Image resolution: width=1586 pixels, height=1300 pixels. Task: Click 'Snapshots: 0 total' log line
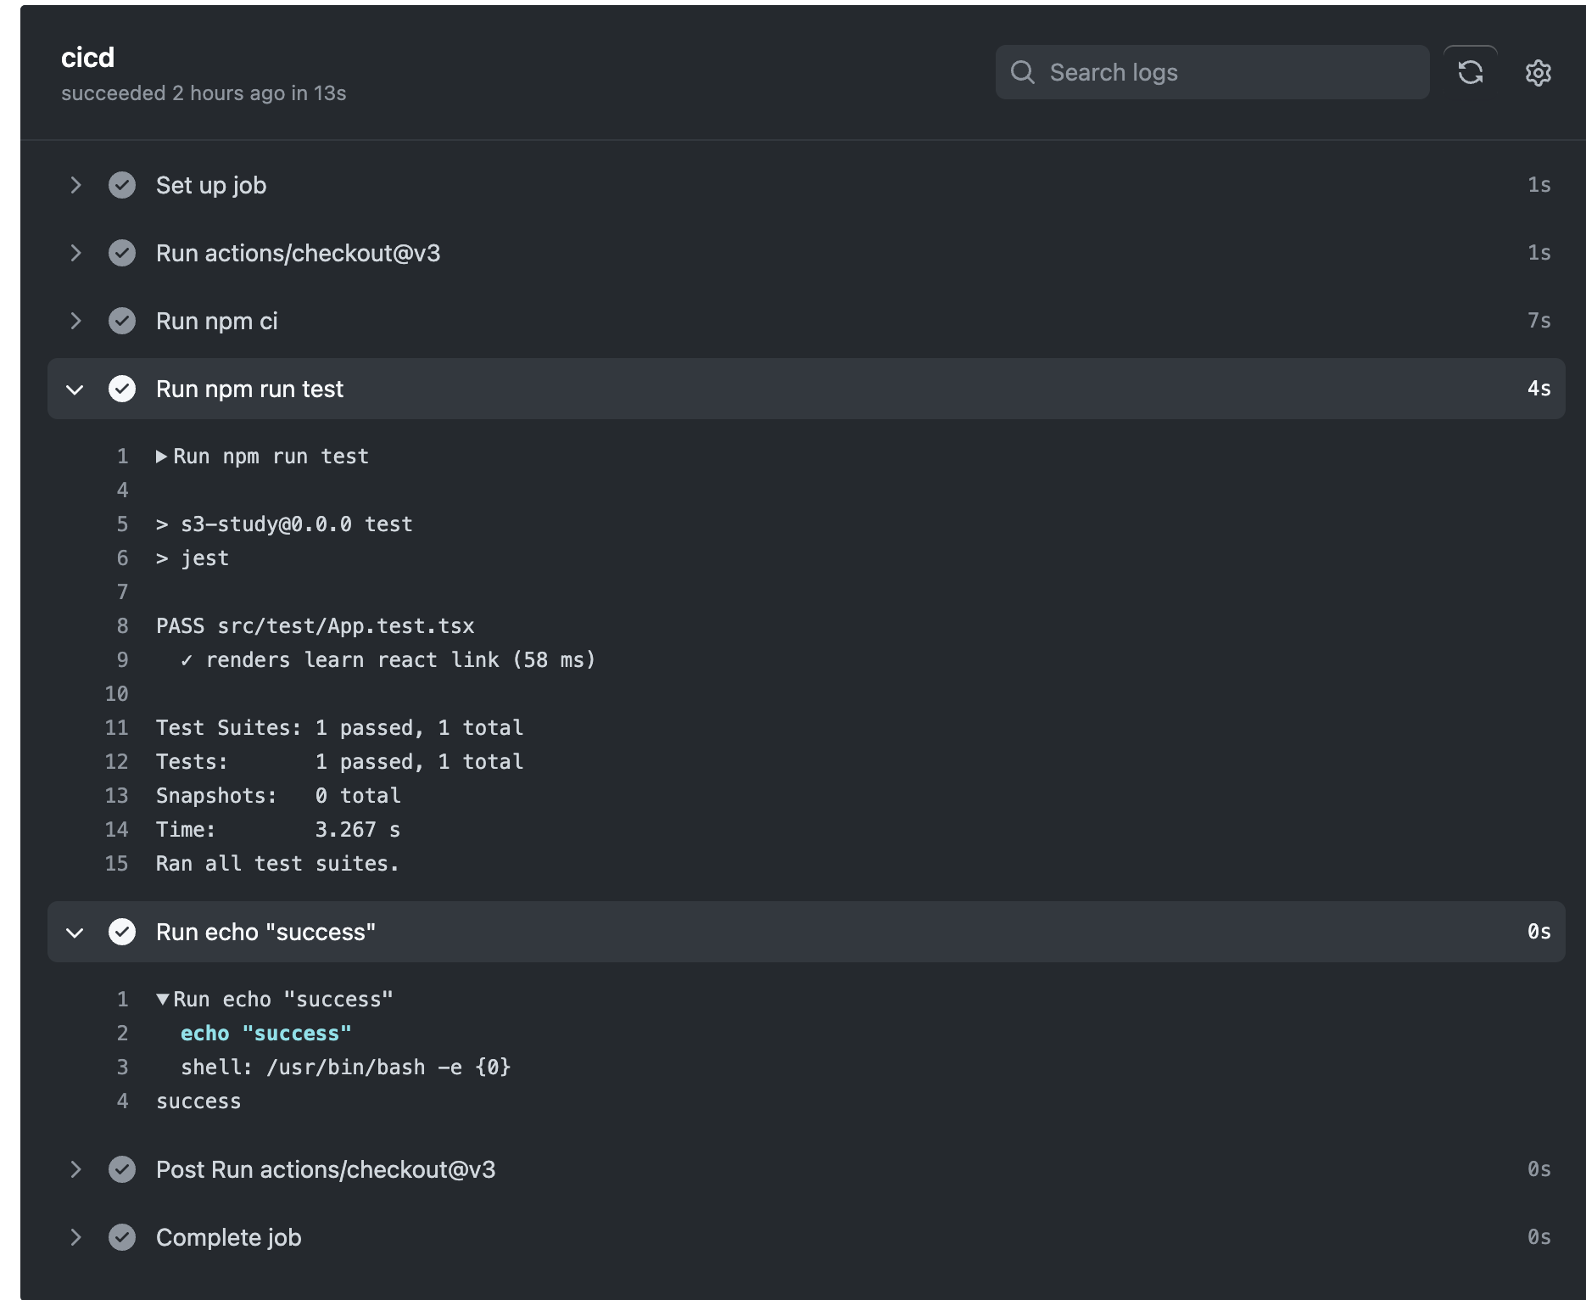(278, 796)
